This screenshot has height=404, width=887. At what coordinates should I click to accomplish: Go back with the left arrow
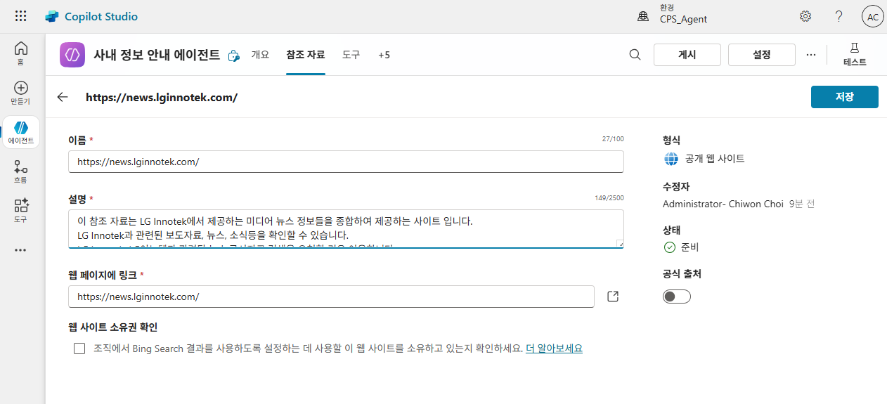(x=63, y=97)
